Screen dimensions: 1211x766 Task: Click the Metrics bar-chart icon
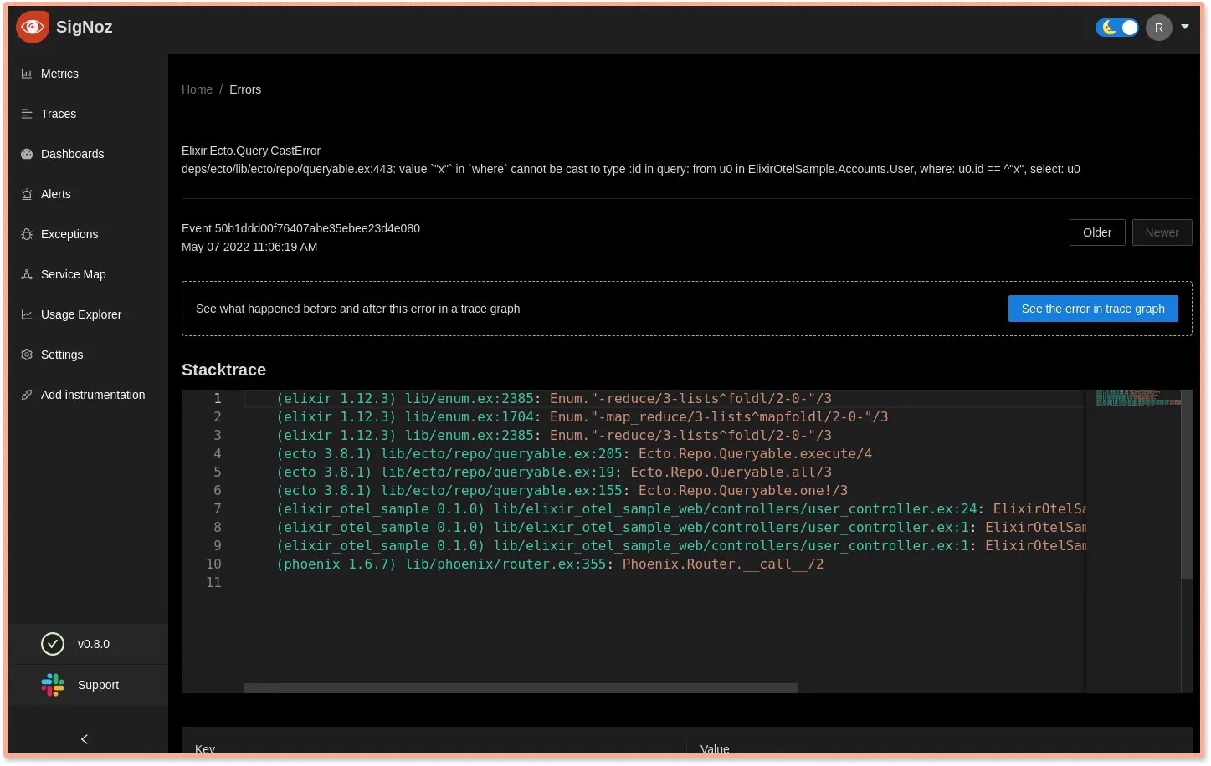27,74
